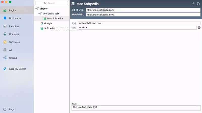Click the Match URL field
Screen dimensions: 202x113
pyautogui.click(x=143, y=15)
